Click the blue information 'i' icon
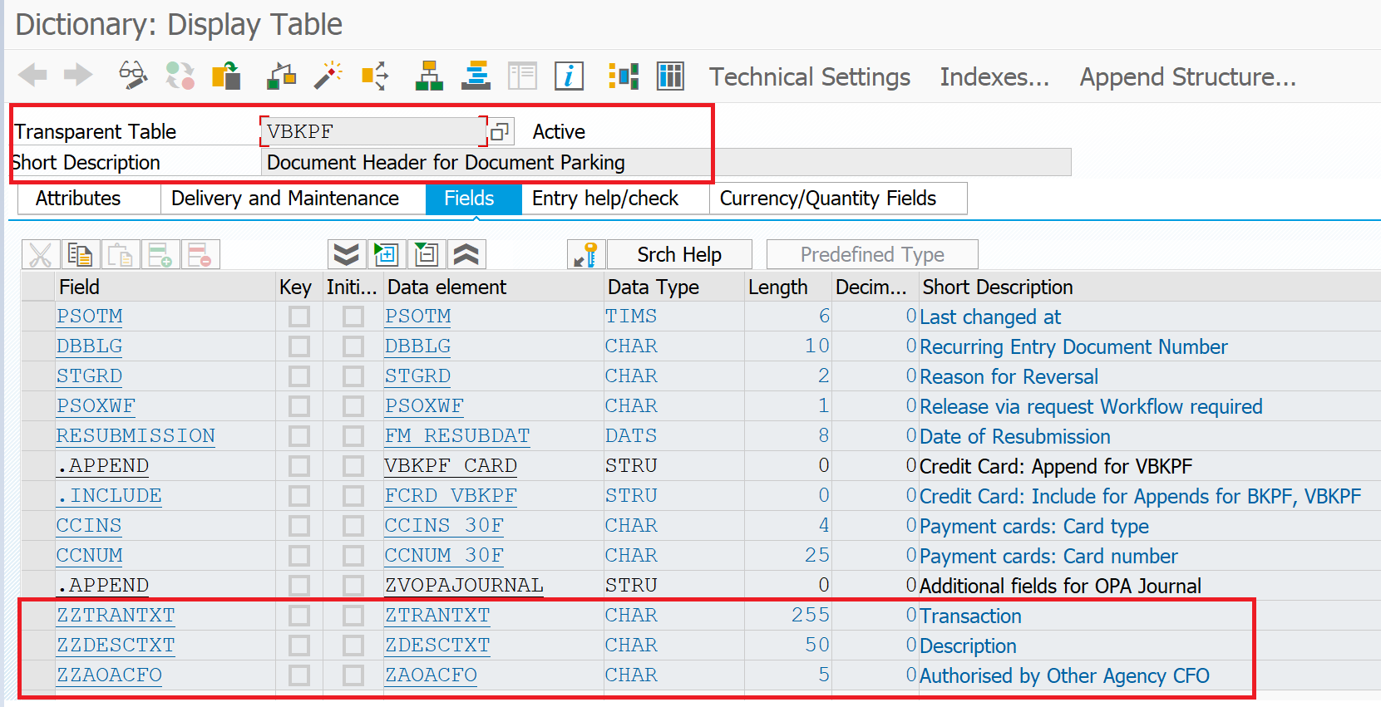1381x707 pixels. (x=569, y=76)
